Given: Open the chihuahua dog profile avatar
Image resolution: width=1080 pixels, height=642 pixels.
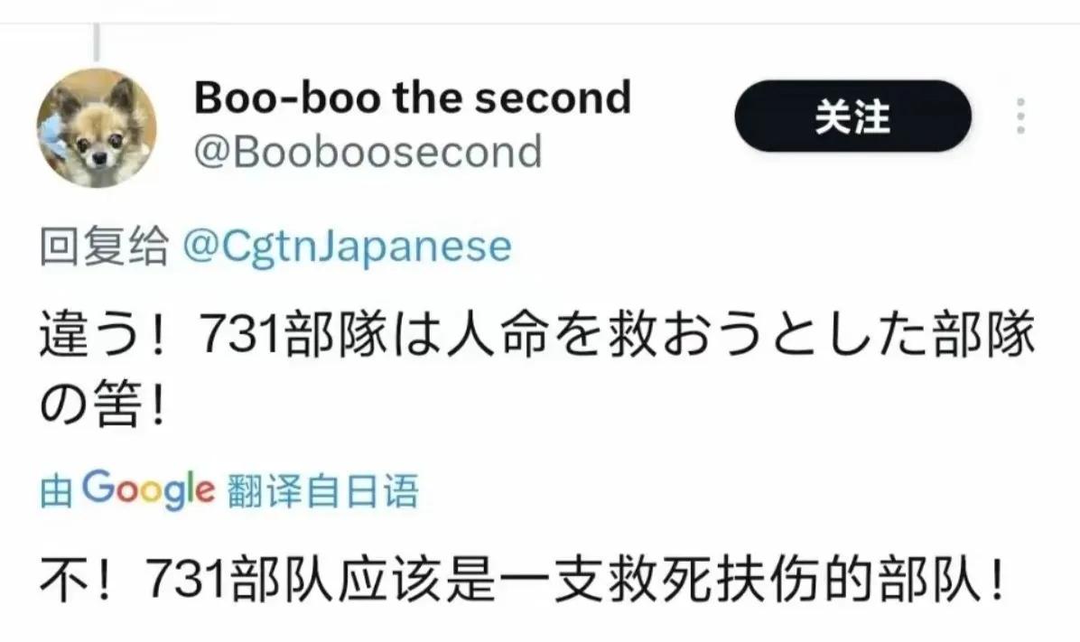Looking at the screenshot, I should [x=97, y=128].
